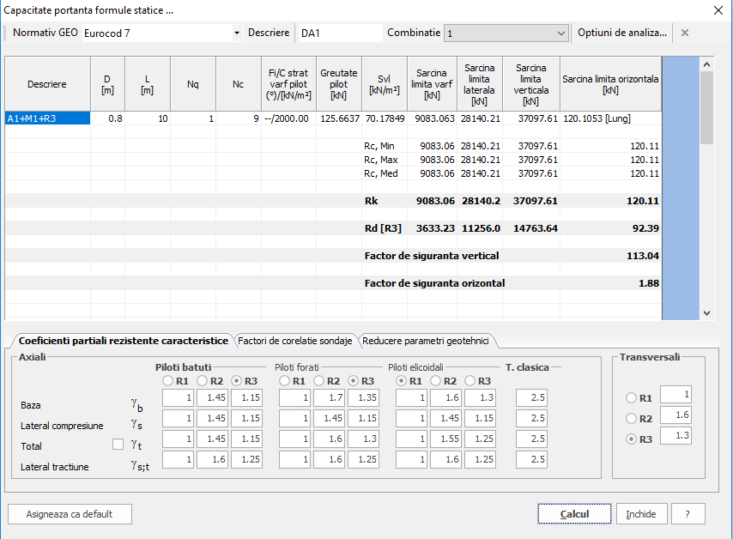This screenshot has width=733, height=539.
Task: Edit the Descriere field DA1
Action: tap(340, 33)
